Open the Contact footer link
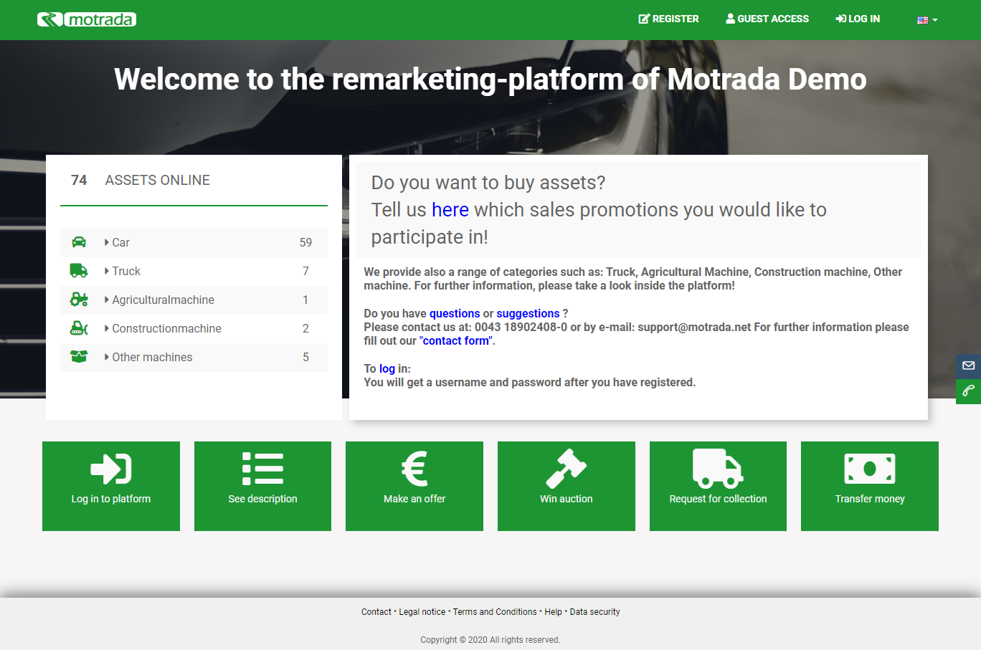The image size is (981, 650). (x=376, y=612)
